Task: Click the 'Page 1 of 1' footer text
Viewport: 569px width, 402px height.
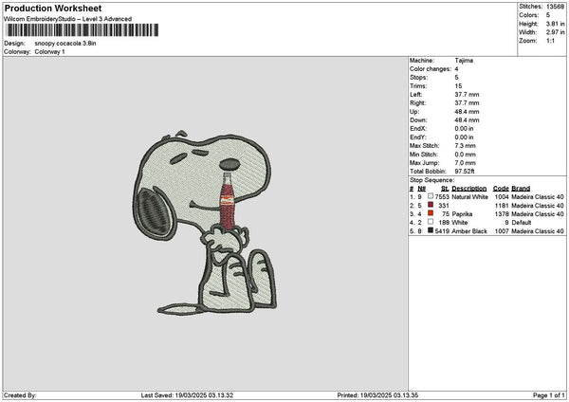Action: tap(549, 395)
